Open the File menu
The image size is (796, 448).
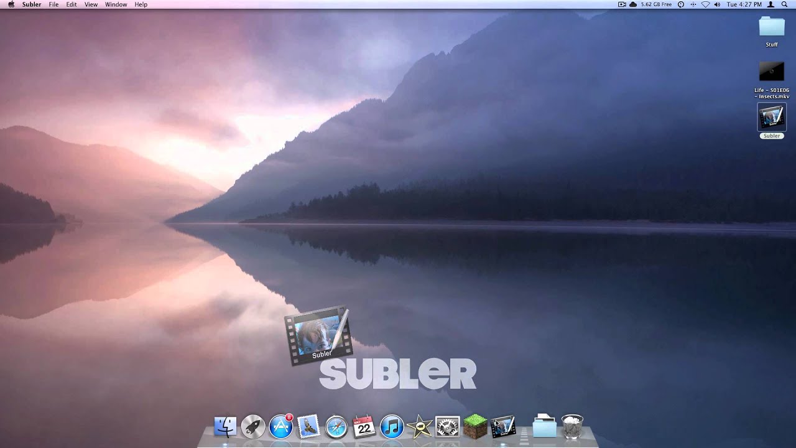pyautogui.click(x=54, y=4)
